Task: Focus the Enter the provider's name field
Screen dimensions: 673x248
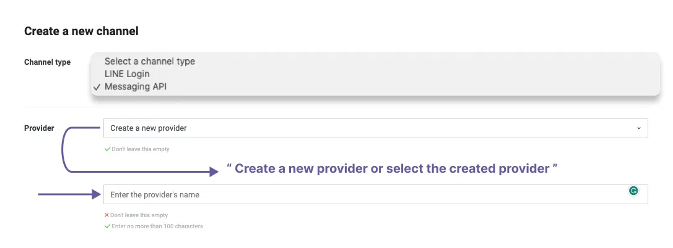Action: point(376,194)
